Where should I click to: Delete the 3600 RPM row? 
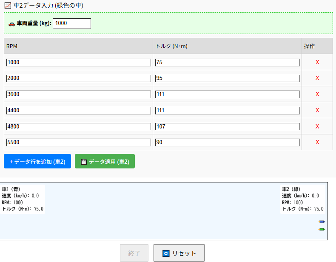317,94
